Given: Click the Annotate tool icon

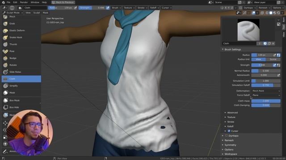Looking at the screenshot, I should [x=5, y=151].
